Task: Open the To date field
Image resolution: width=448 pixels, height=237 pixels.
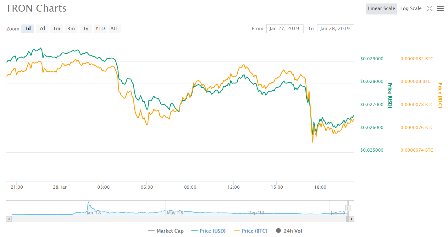Action: coord(335,29)
